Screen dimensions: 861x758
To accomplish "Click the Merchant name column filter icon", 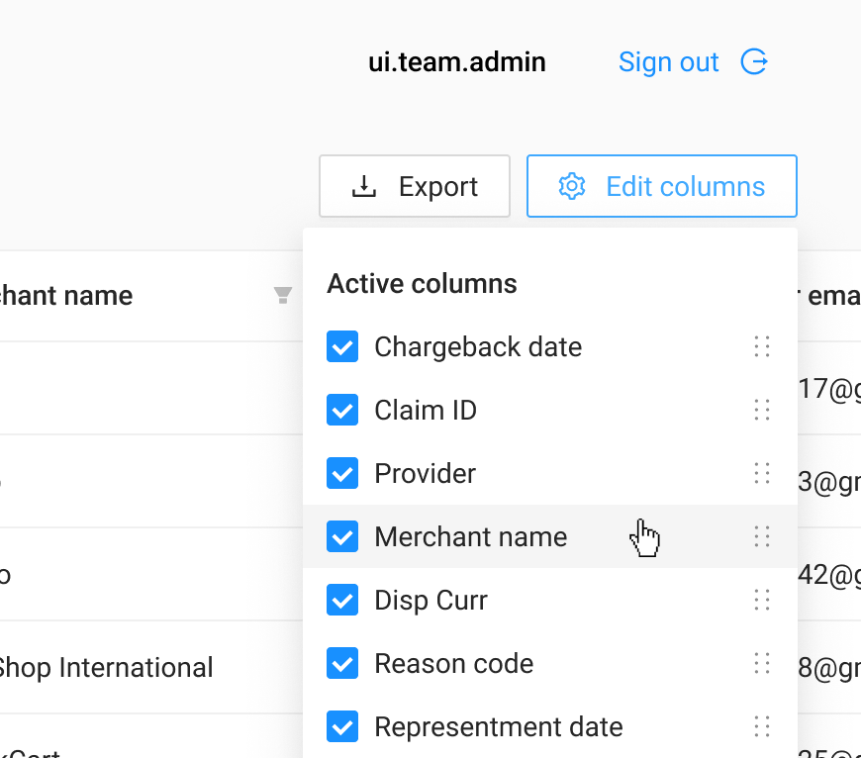I will [x=283, y=295].
